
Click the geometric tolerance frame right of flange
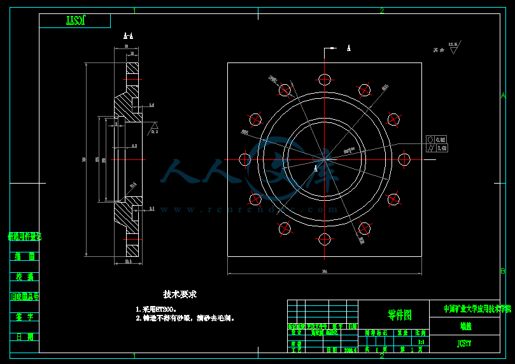(437, 143)
